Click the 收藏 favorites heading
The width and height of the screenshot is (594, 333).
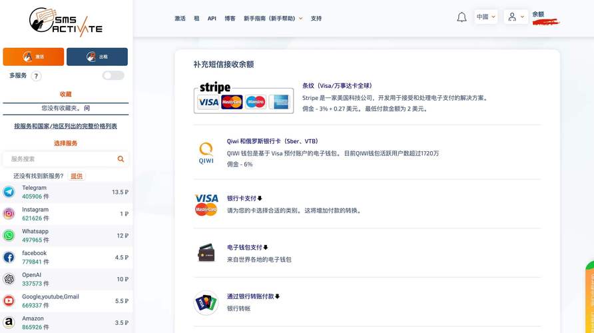click(x=65, y=94)
